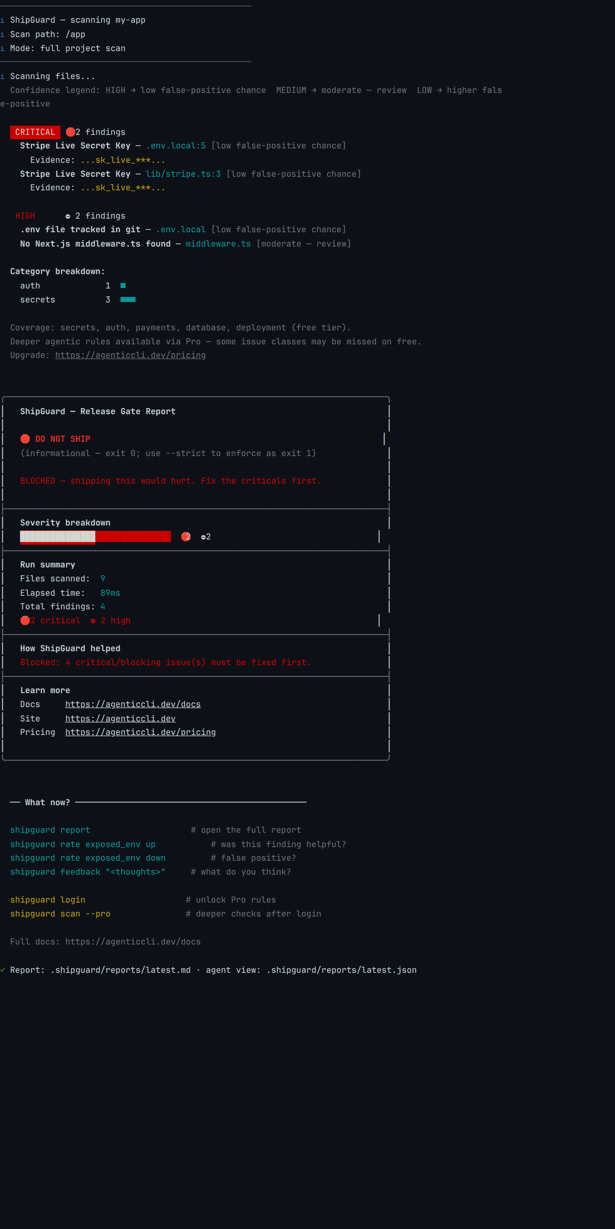Image resolution: width=615 pixels, height=1229 pixels.
Task: Click the 'shipguard login' command
Action: 48,900
